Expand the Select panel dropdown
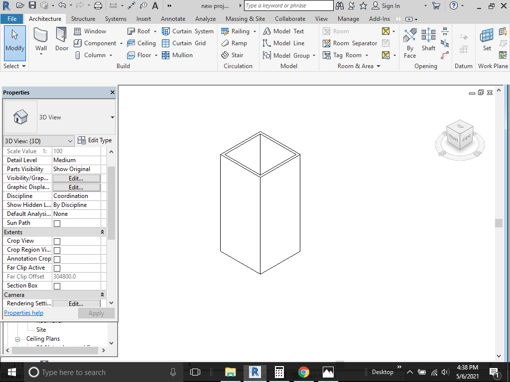 coord(14,66)
